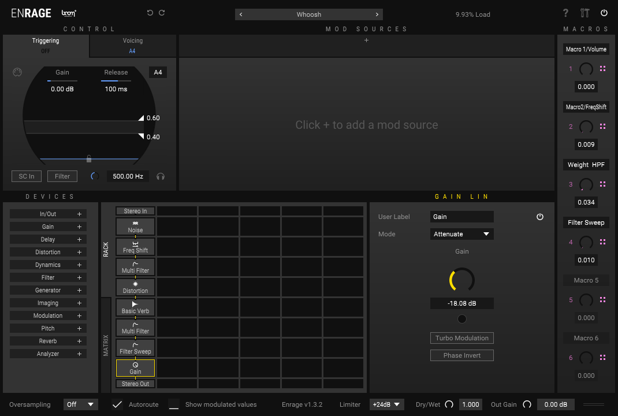Open the settings tools icon
This screenshot has width=618, height=416.
coord(585,13)
